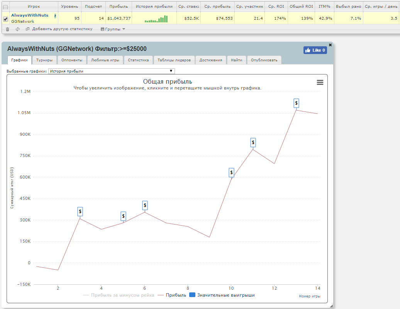Click the dollar marker at game 6
Viewport: 400px width, 309px height.
[x=145, y=205]
